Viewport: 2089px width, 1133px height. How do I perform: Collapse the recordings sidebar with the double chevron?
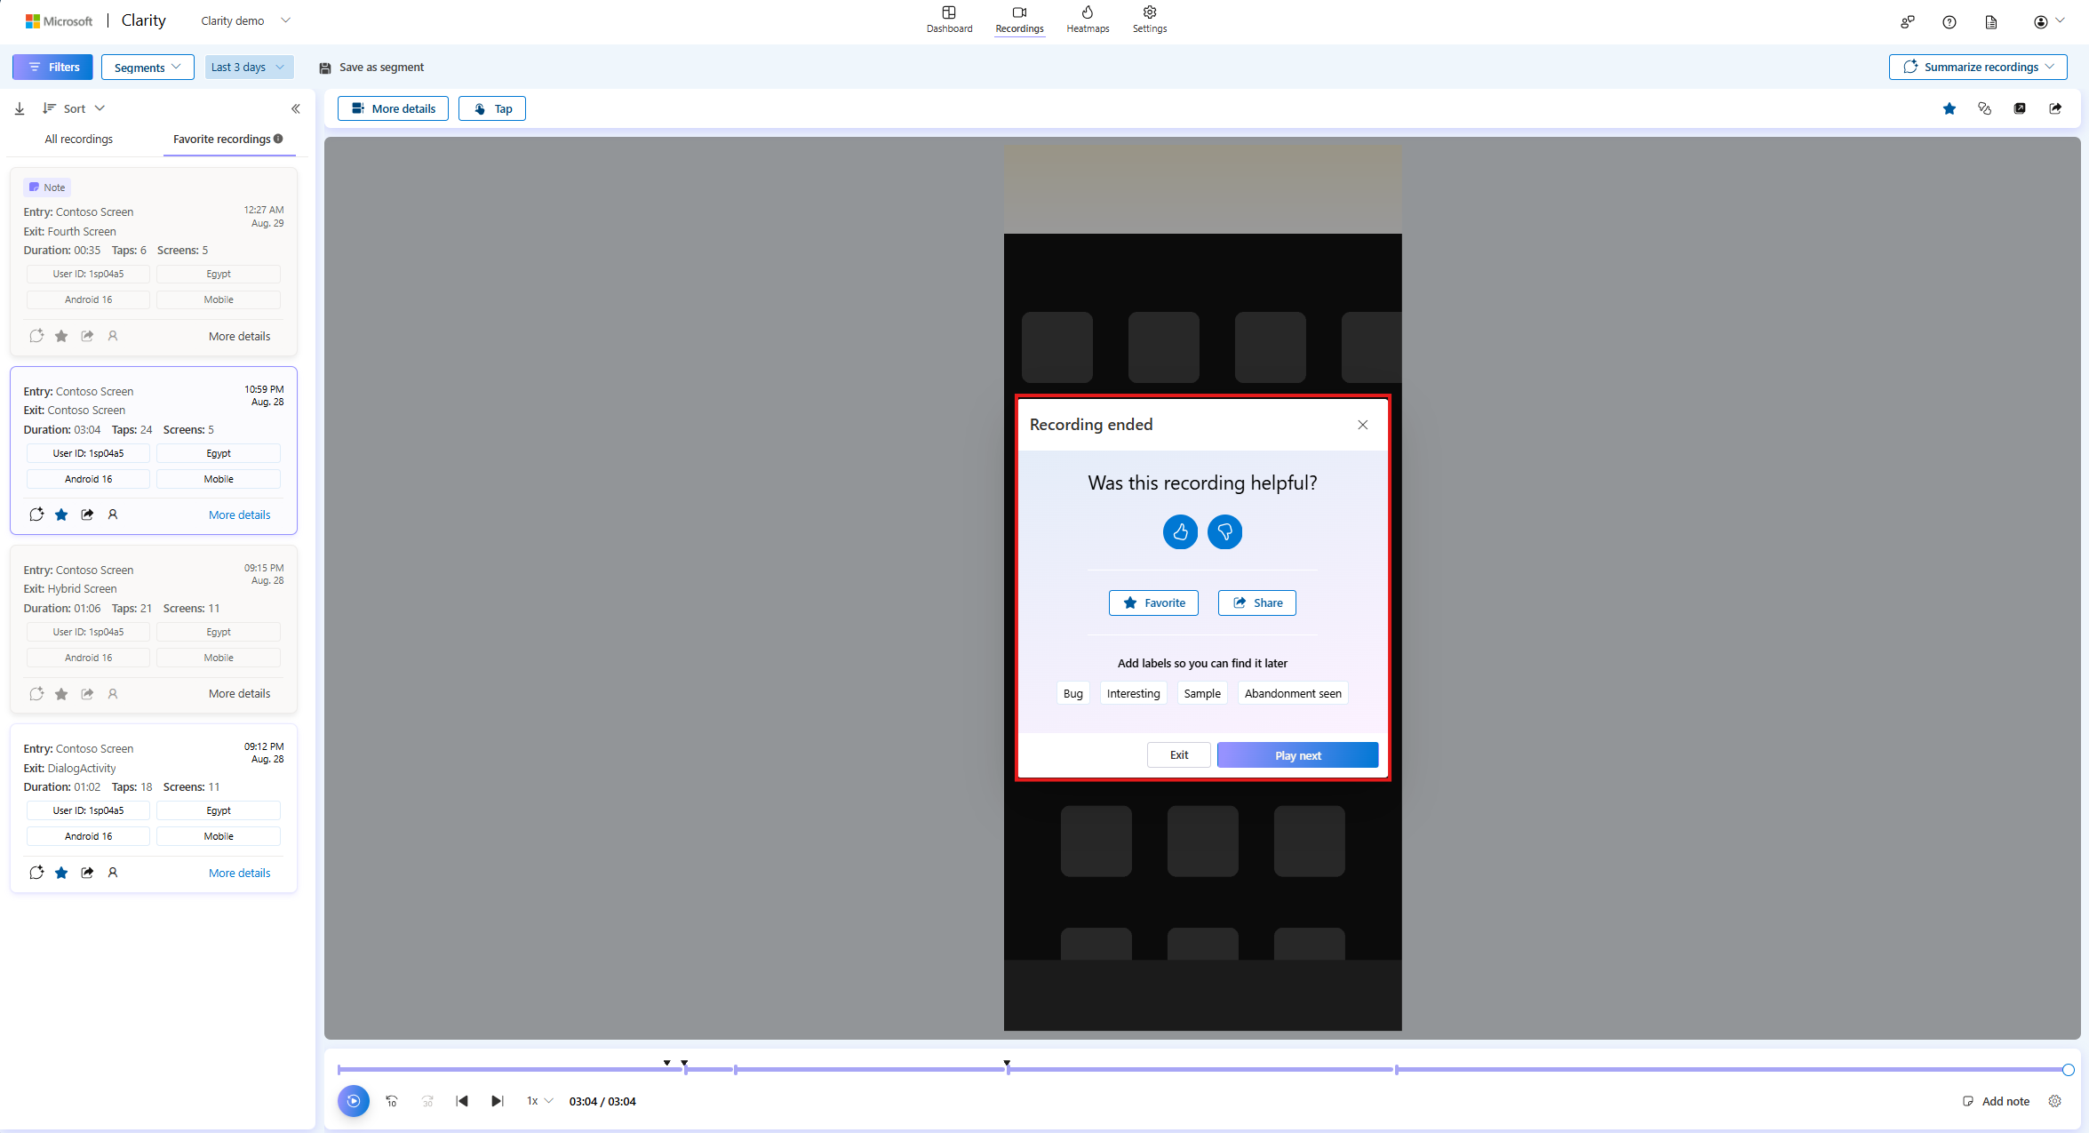pos(296,108)
